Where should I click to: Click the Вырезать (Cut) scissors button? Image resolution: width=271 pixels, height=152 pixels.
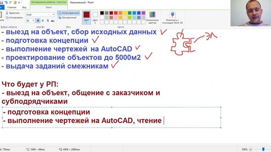(13, 13)
